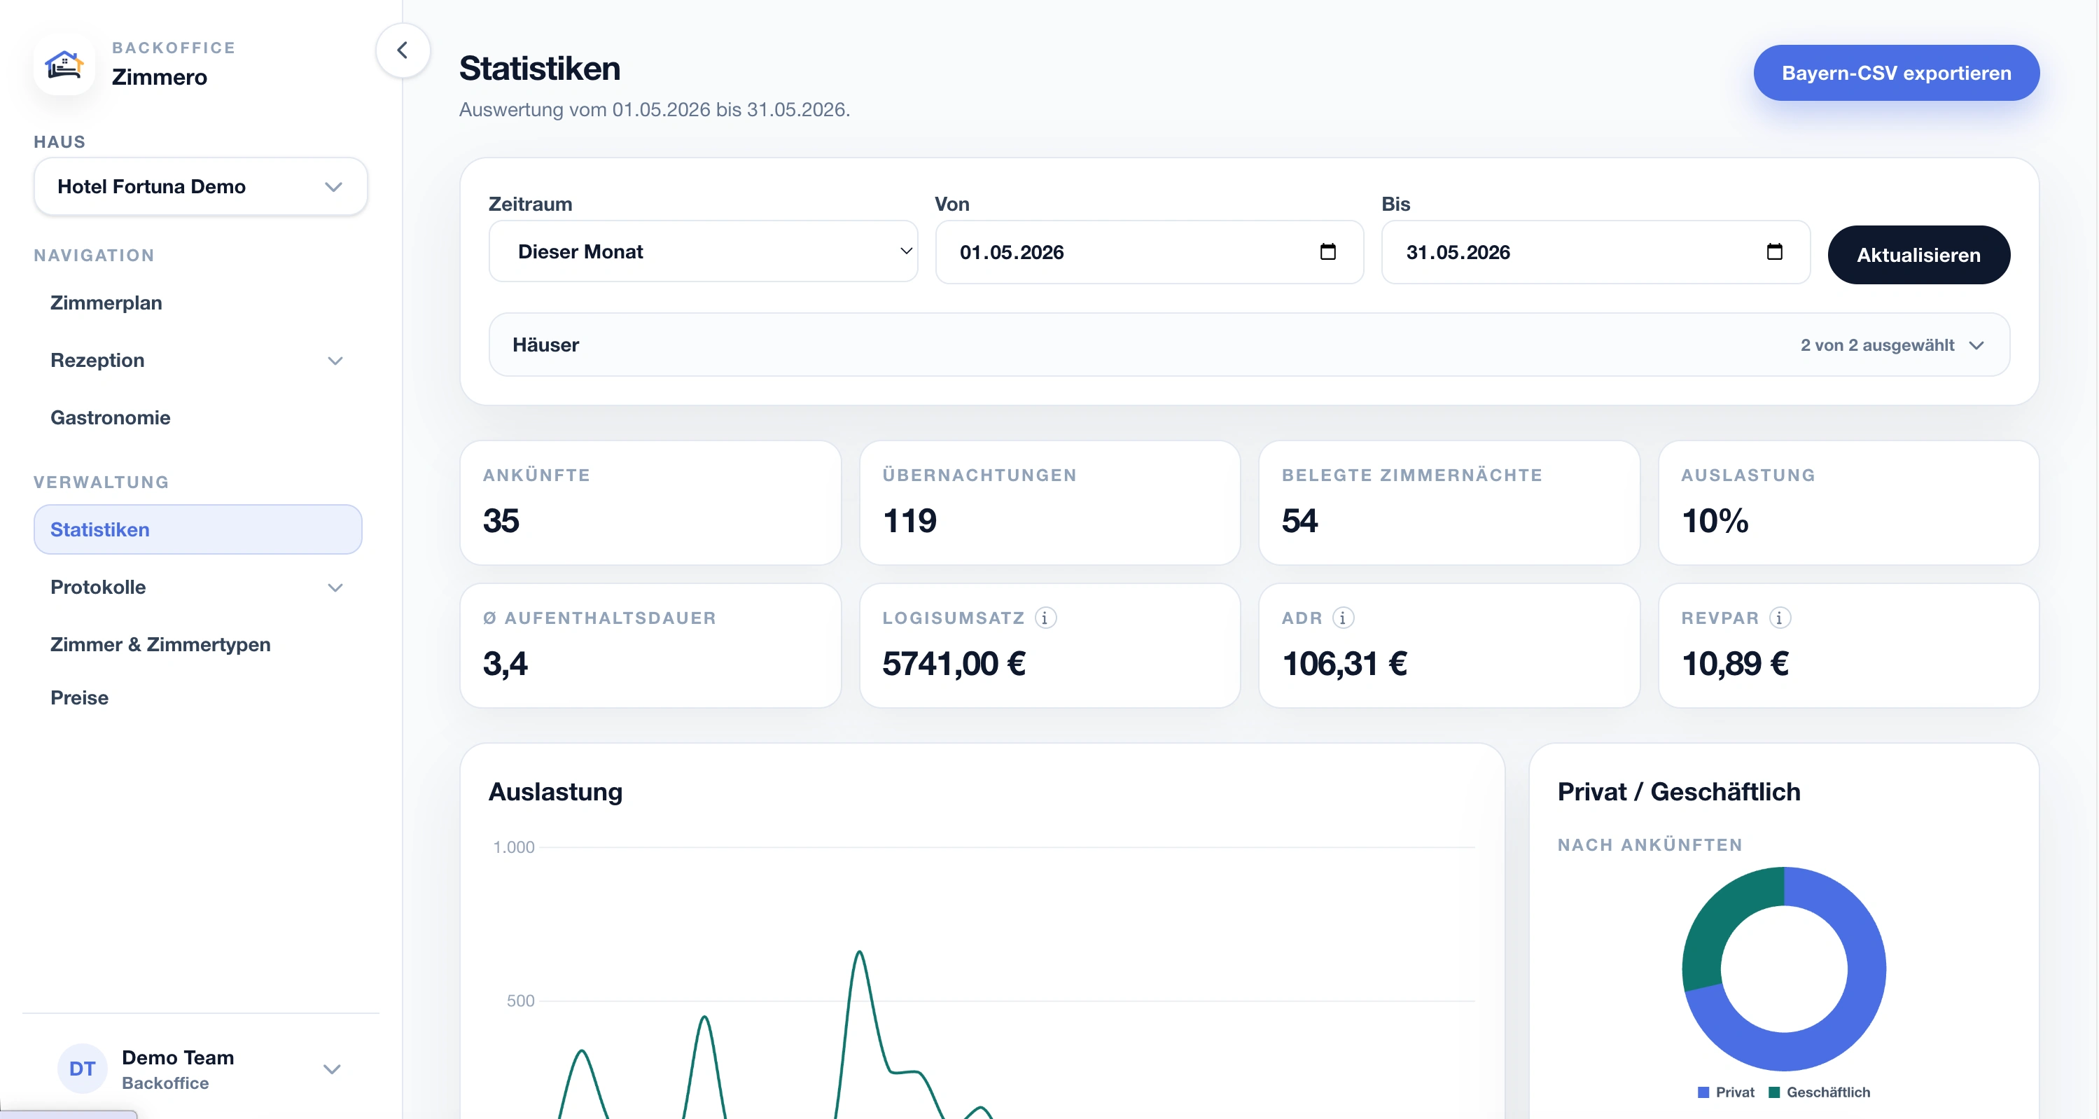Open the Demo Team account menu
Screen dimensions: 2099x1119
tap(200, 1069)
